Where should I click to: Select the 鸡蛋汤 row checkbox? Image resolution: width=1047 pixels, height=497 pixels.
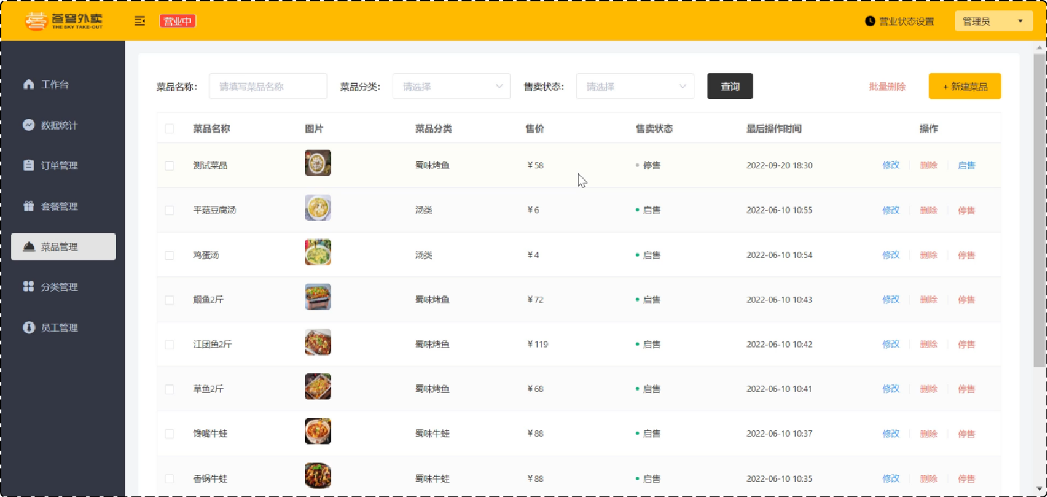pos(170,255)
